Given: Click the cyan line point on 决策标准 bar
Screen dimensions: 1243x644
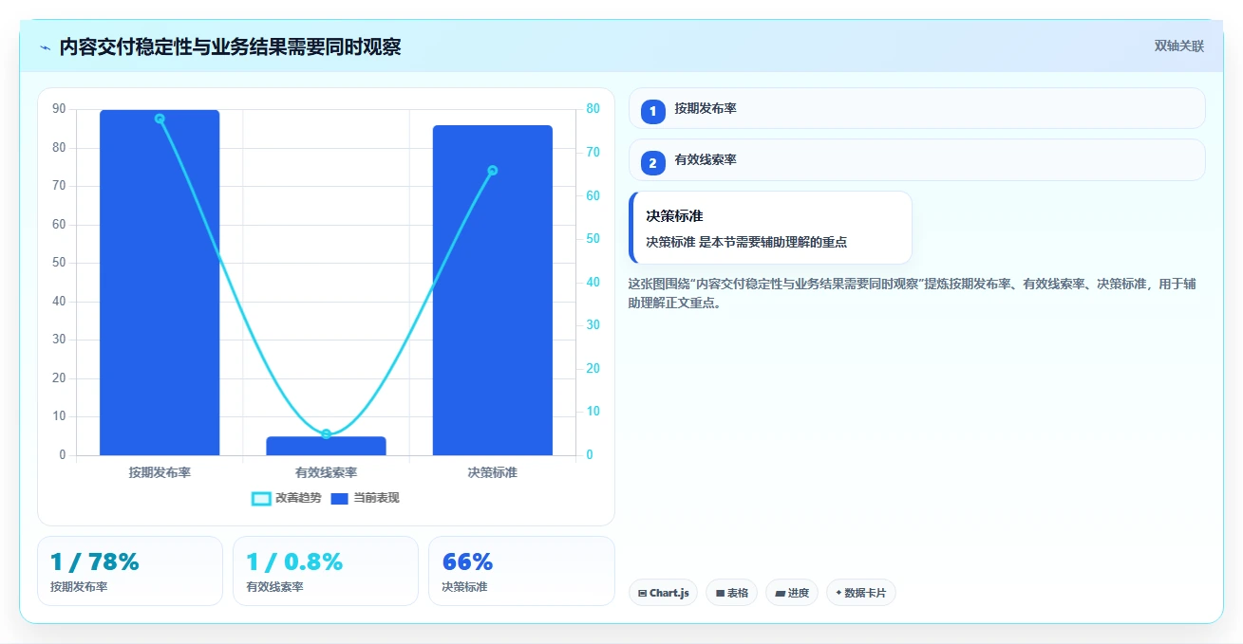Looking at the screenshot, I should click(493, 171).
